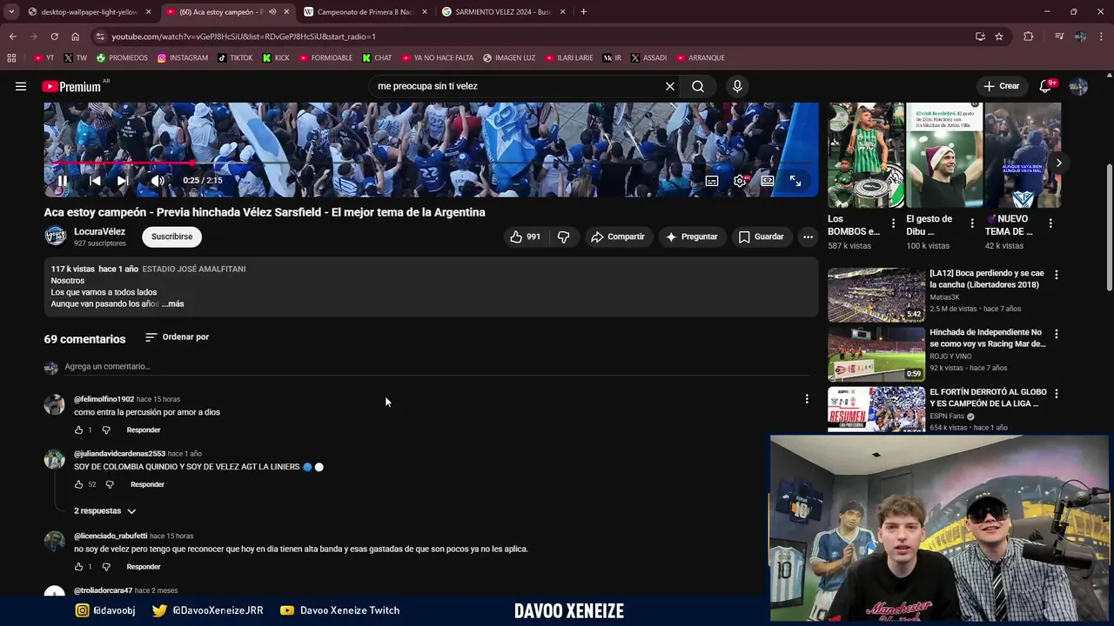The width and height of the screenshot is (1114, 626).
Task: Open YouTube notifications bell
Action: tap(1046, 86)
